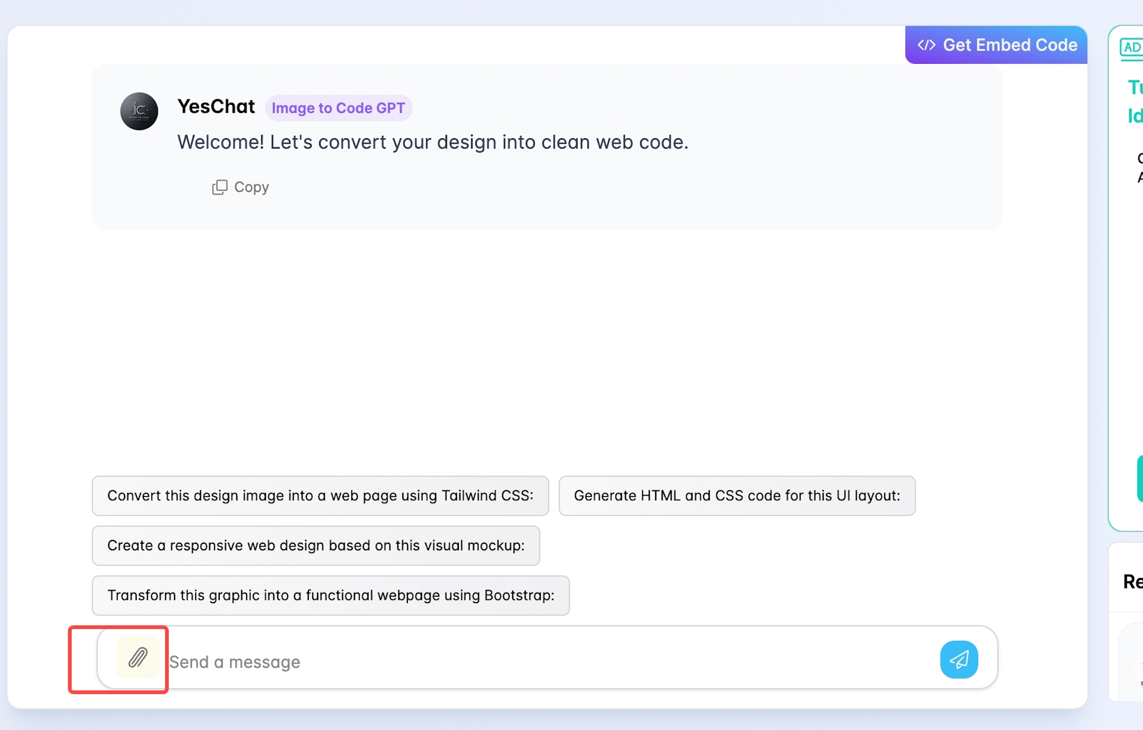Click the welcome message text
The image size is (1143, 730).
433,142
